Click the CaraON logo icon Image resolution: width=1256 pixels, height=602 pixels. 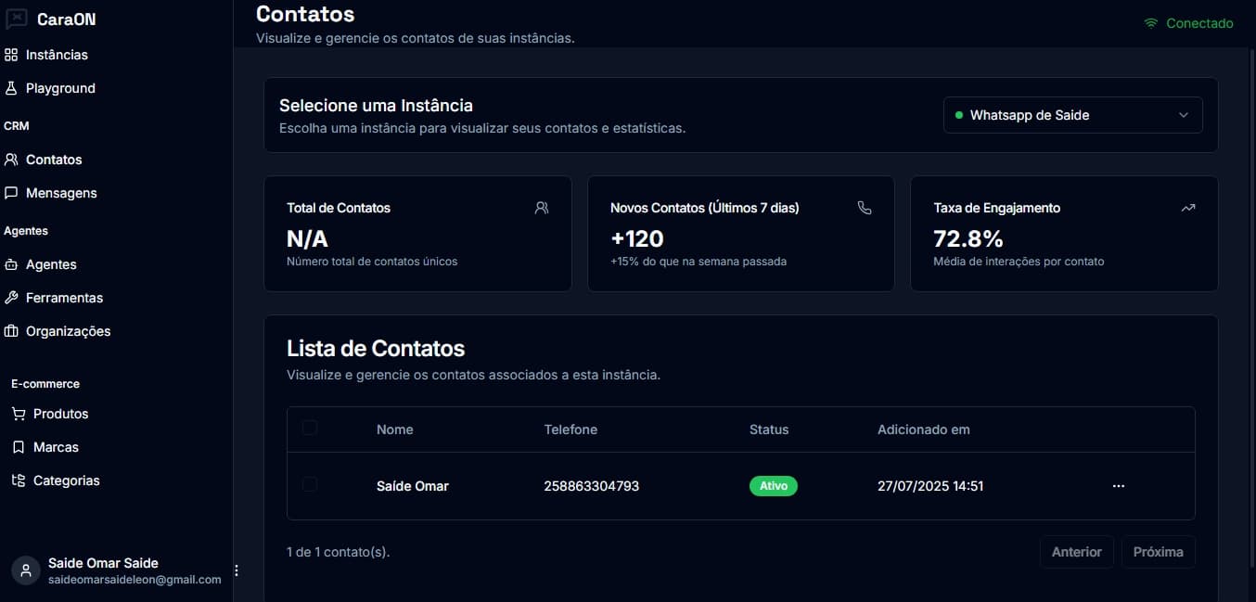click(x=15, y=18)
